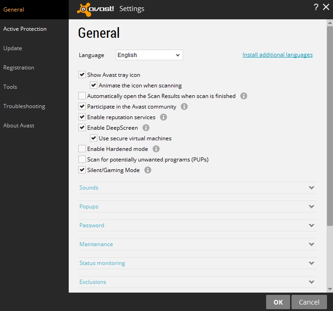
Task: Select the General settings tab
Action: pyautogui.click(x=34, y=10)
